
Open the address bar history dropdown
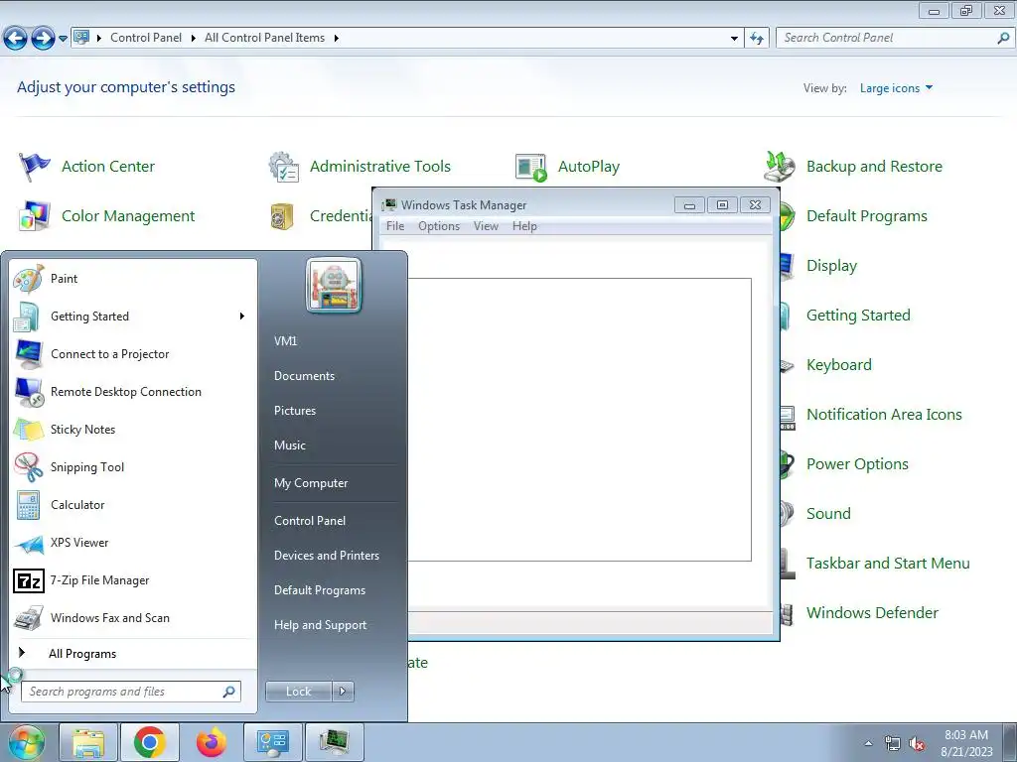[x=734, y=39]
